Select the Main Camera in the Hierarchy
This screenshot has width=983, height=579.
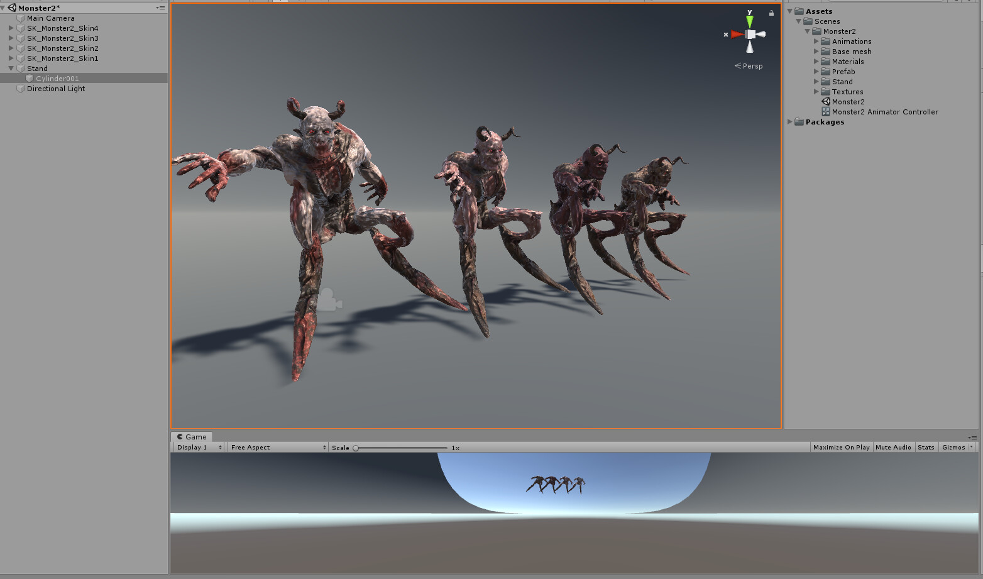point(50,18)
